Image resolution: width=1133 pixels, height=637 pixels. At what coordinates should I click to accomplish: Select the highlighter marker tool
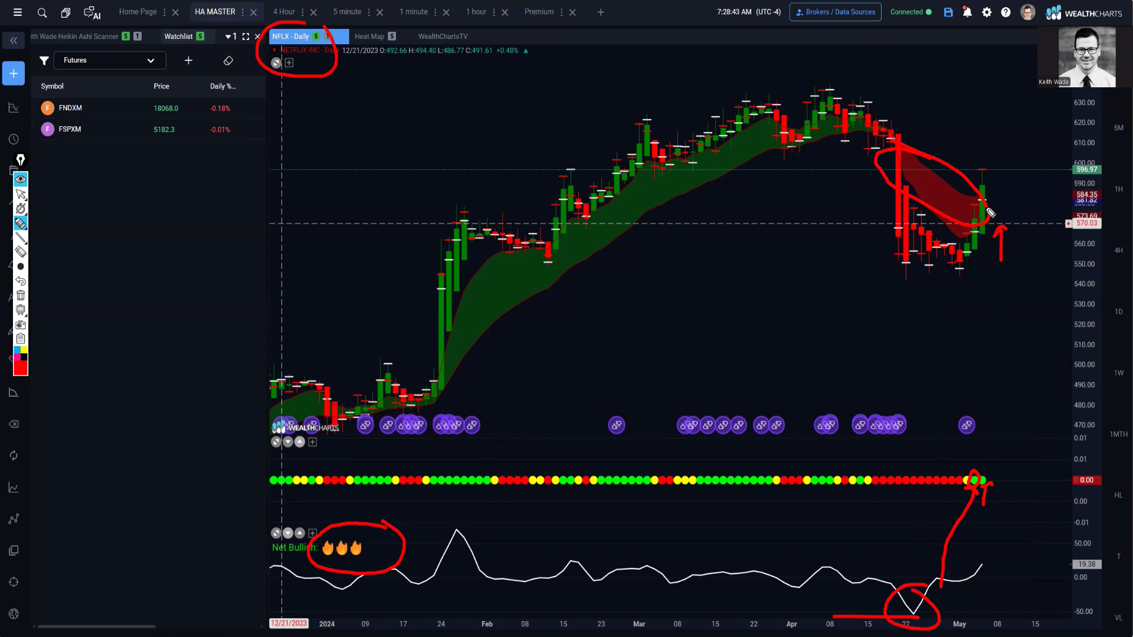21,223
